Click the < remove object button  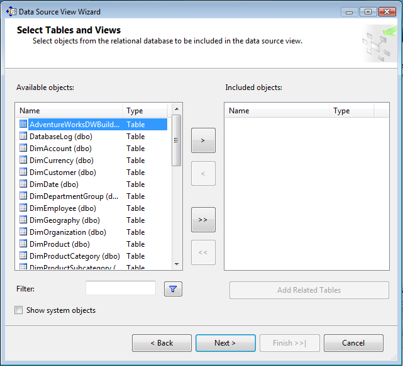pyautogui.click(x=203, y=174)
